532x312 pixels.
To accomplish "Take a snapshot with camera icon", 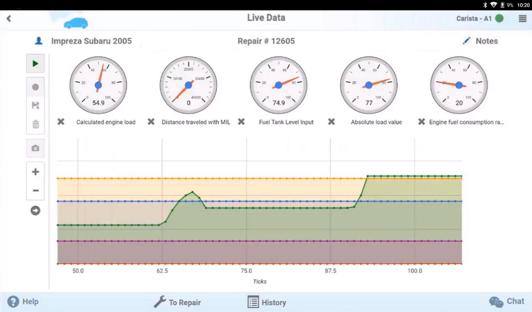I will tap(35, 148).
